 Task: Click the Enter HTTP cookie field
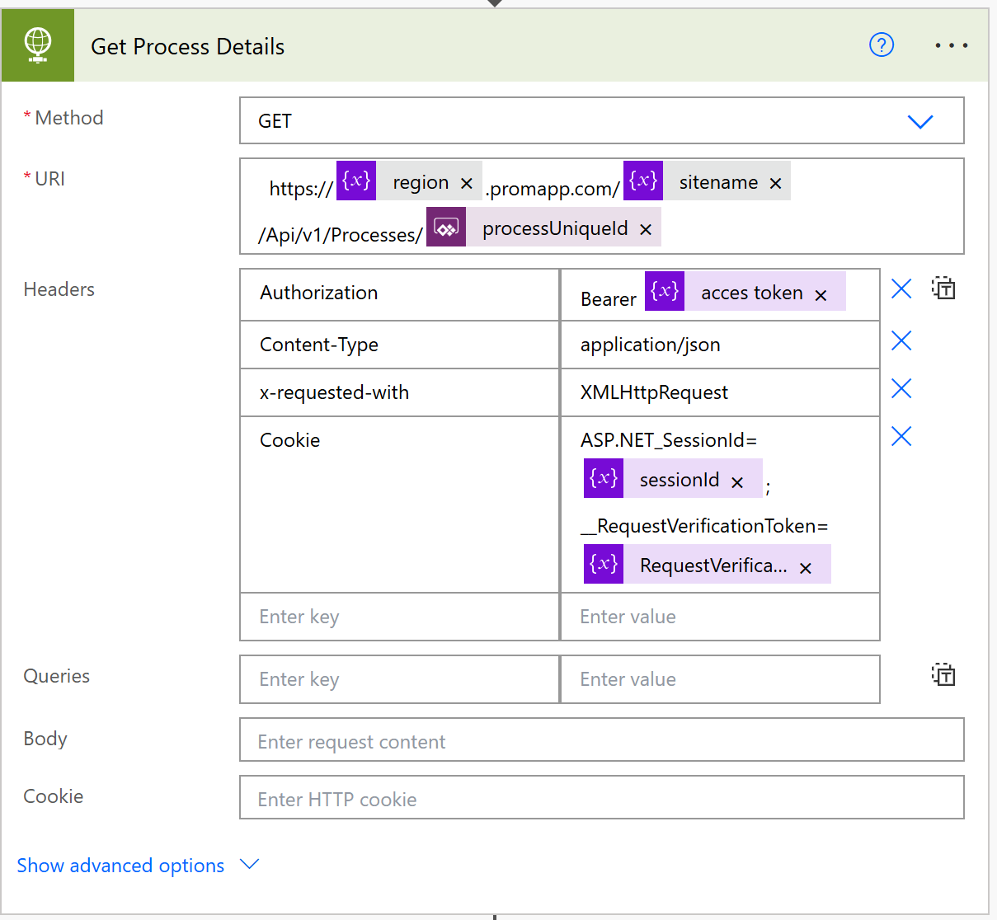(601, 798)
